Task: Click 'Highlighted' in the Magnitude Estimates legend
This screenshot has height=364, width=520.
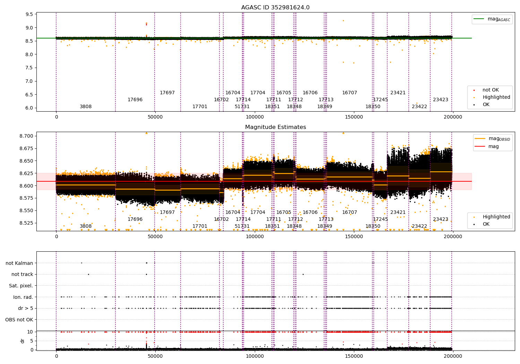Action: click(492, 217)
